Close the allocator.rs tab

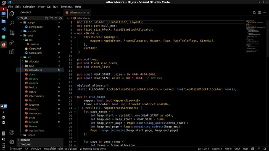tap(88, 13)
